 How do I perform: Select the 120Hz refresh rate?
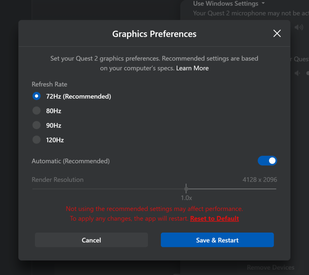37,140
